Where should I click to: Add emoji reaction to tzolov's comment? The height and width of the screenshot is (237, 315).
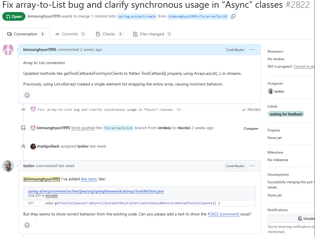click(27, 225)
